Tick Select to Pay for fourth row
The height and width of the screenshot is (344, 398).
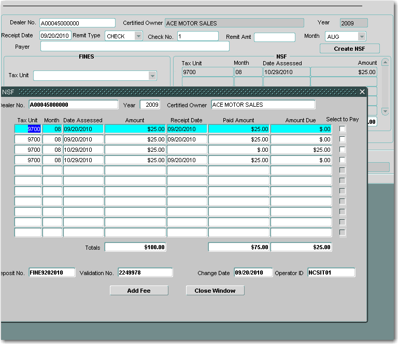point(342,160)
